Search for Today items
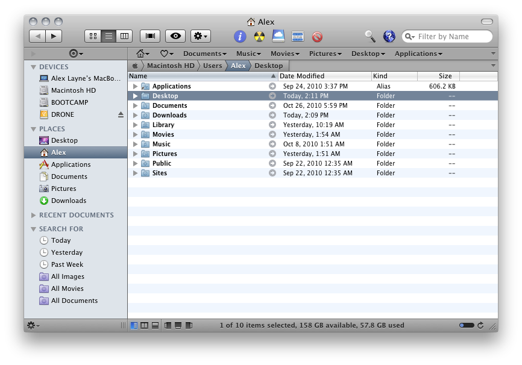The width and height of the screenshot is (522, 365). point(75,240)
